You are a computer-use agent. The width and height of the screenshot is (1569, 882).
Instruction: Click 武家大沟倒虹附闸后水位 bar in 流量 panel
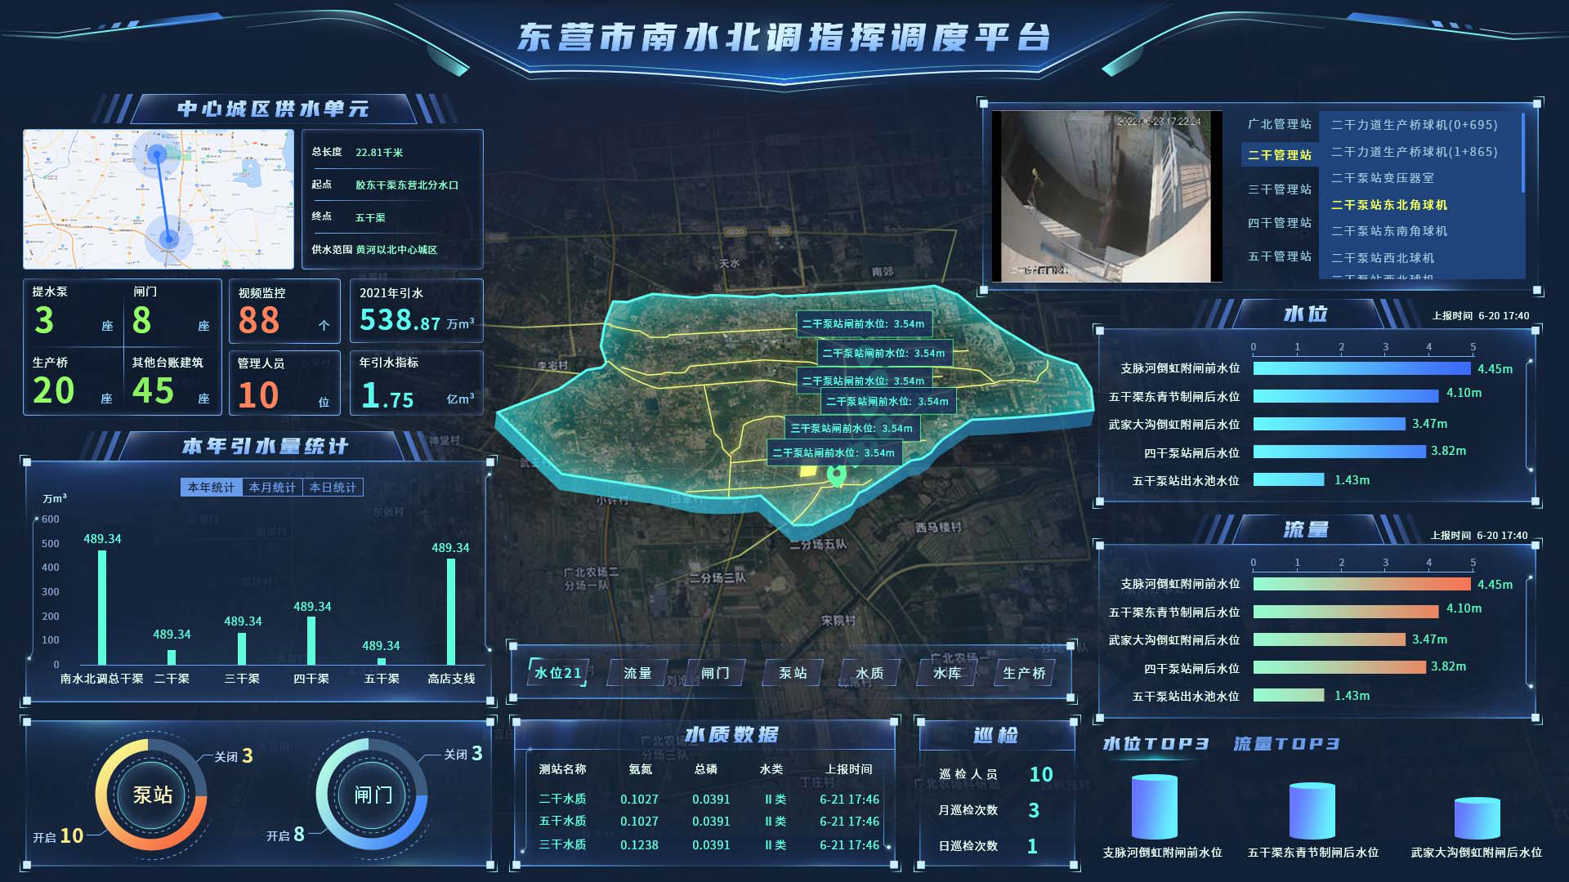(1330, 639)
